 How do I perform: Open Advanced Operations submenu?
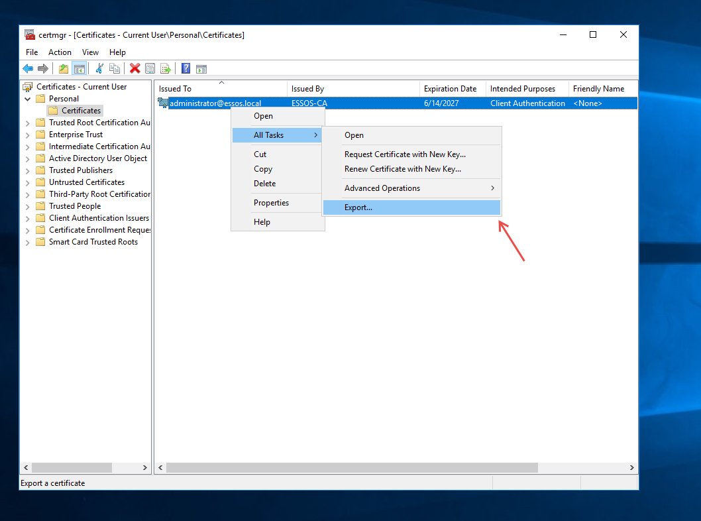(411, 188)
